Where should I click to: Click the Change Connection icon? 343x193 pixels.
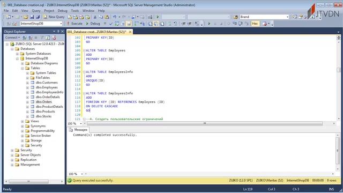coord(14,24)
